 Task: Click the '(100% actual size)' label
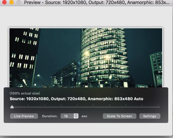click(25, 93)
